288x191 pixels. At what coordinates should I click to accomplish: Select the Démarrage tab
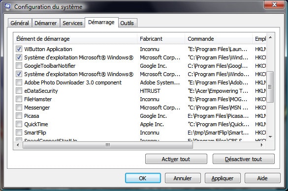pos(101,23)
